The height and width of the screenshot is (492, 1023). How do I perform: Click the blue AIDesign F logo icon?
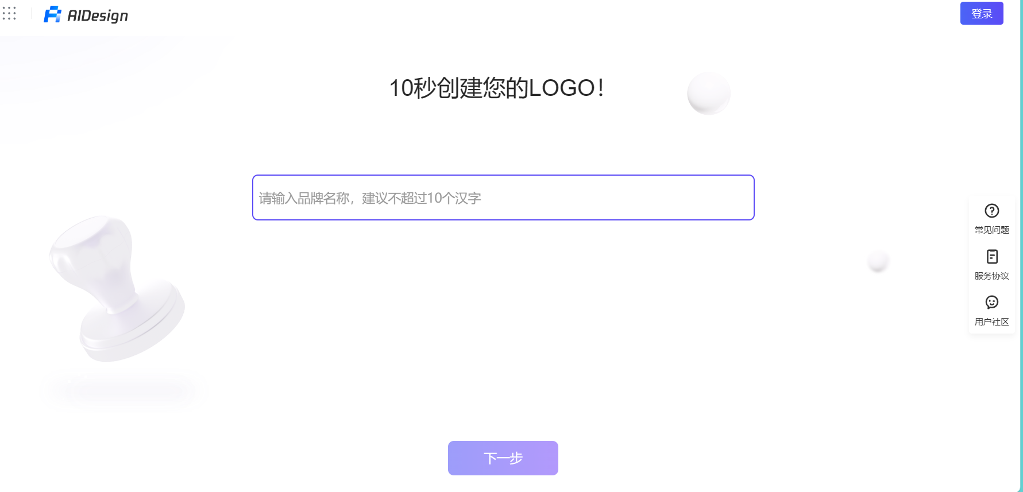[x=52, y=14]
